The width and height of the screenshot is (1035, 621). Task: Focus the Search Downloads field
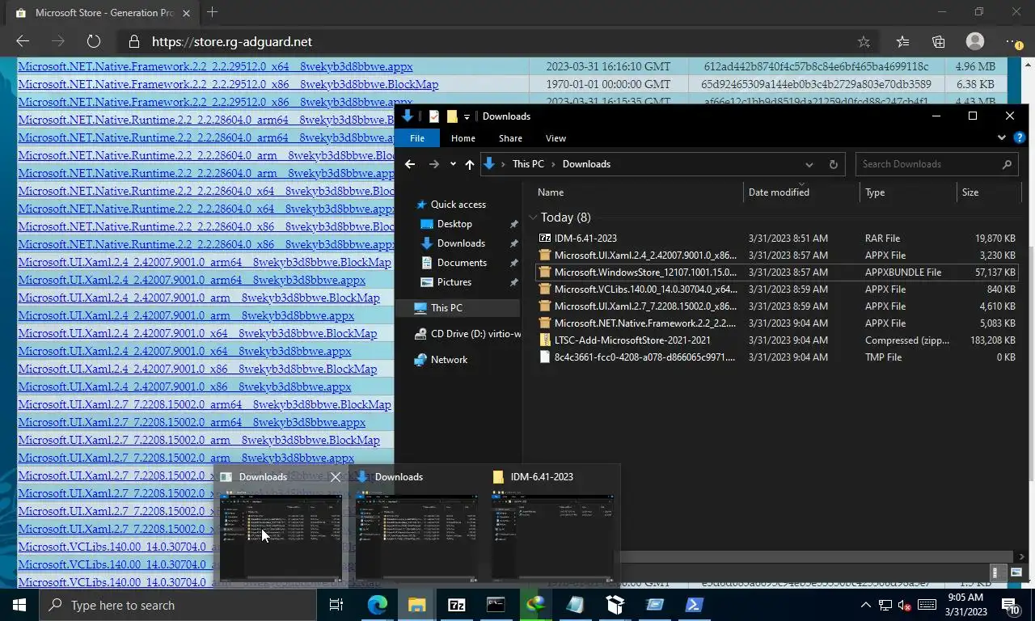pos(936,164)
